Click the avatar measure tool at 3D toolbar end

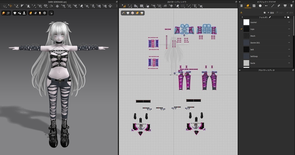click(110, 6)
